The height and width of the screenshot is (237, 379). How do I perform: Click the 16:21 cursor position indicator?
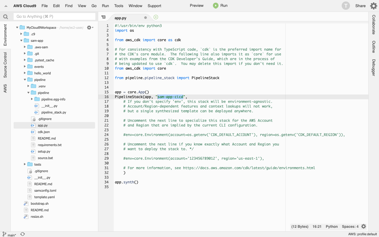pyautogui.click(x=317, y=227)
